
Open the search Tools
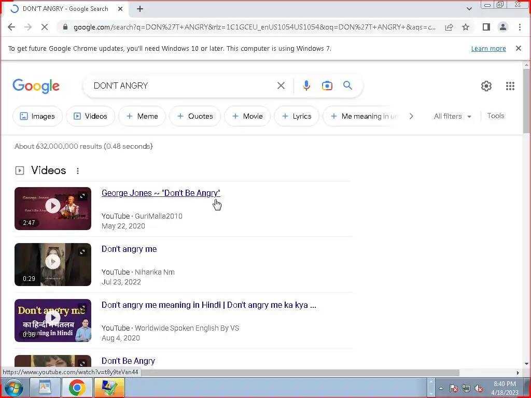pyautogui.click(x=495, y=116)
